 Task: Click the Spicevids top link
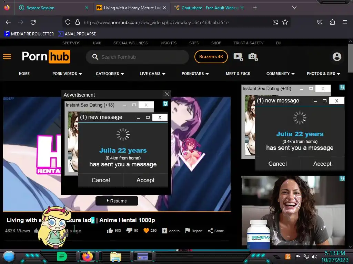[71, 43]
